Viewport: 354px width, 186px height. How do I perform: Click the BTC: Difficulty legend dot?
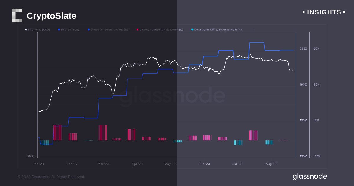coord(59,30)
